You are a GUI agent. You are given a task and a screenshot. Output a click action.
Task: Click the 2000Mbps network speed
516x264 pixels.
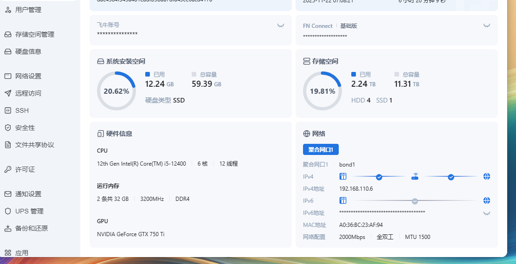tap(352, 237)
